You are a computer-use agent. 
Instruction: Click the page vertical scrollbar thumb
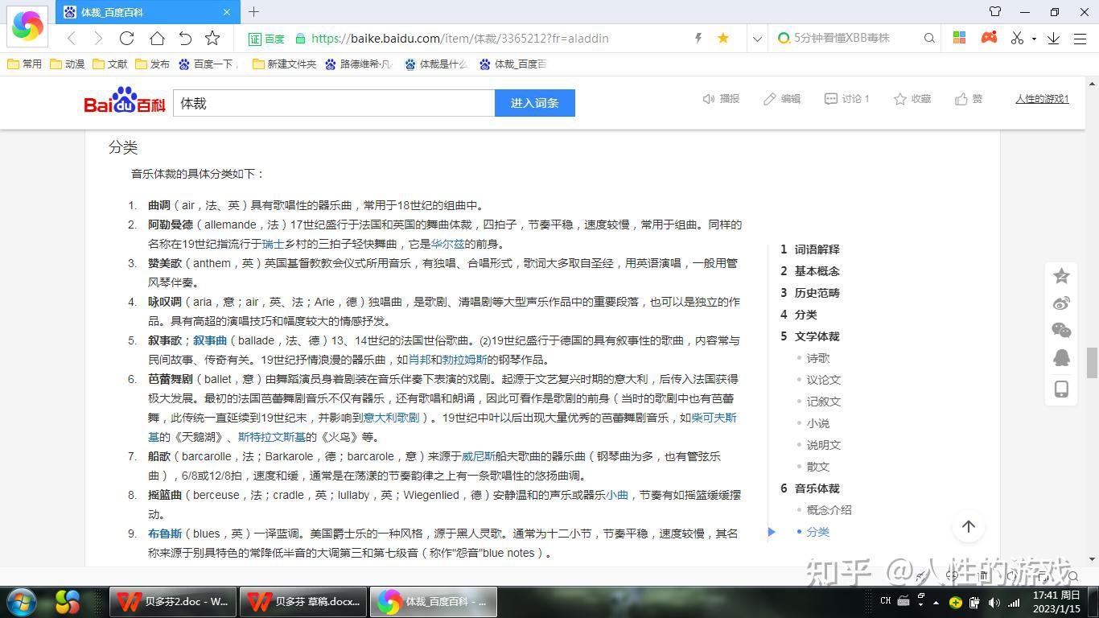[1092, 363]
